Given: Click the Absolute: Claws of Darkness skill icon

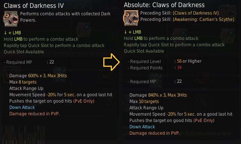Looking at the screenshot, I should [x=131, y=18].
